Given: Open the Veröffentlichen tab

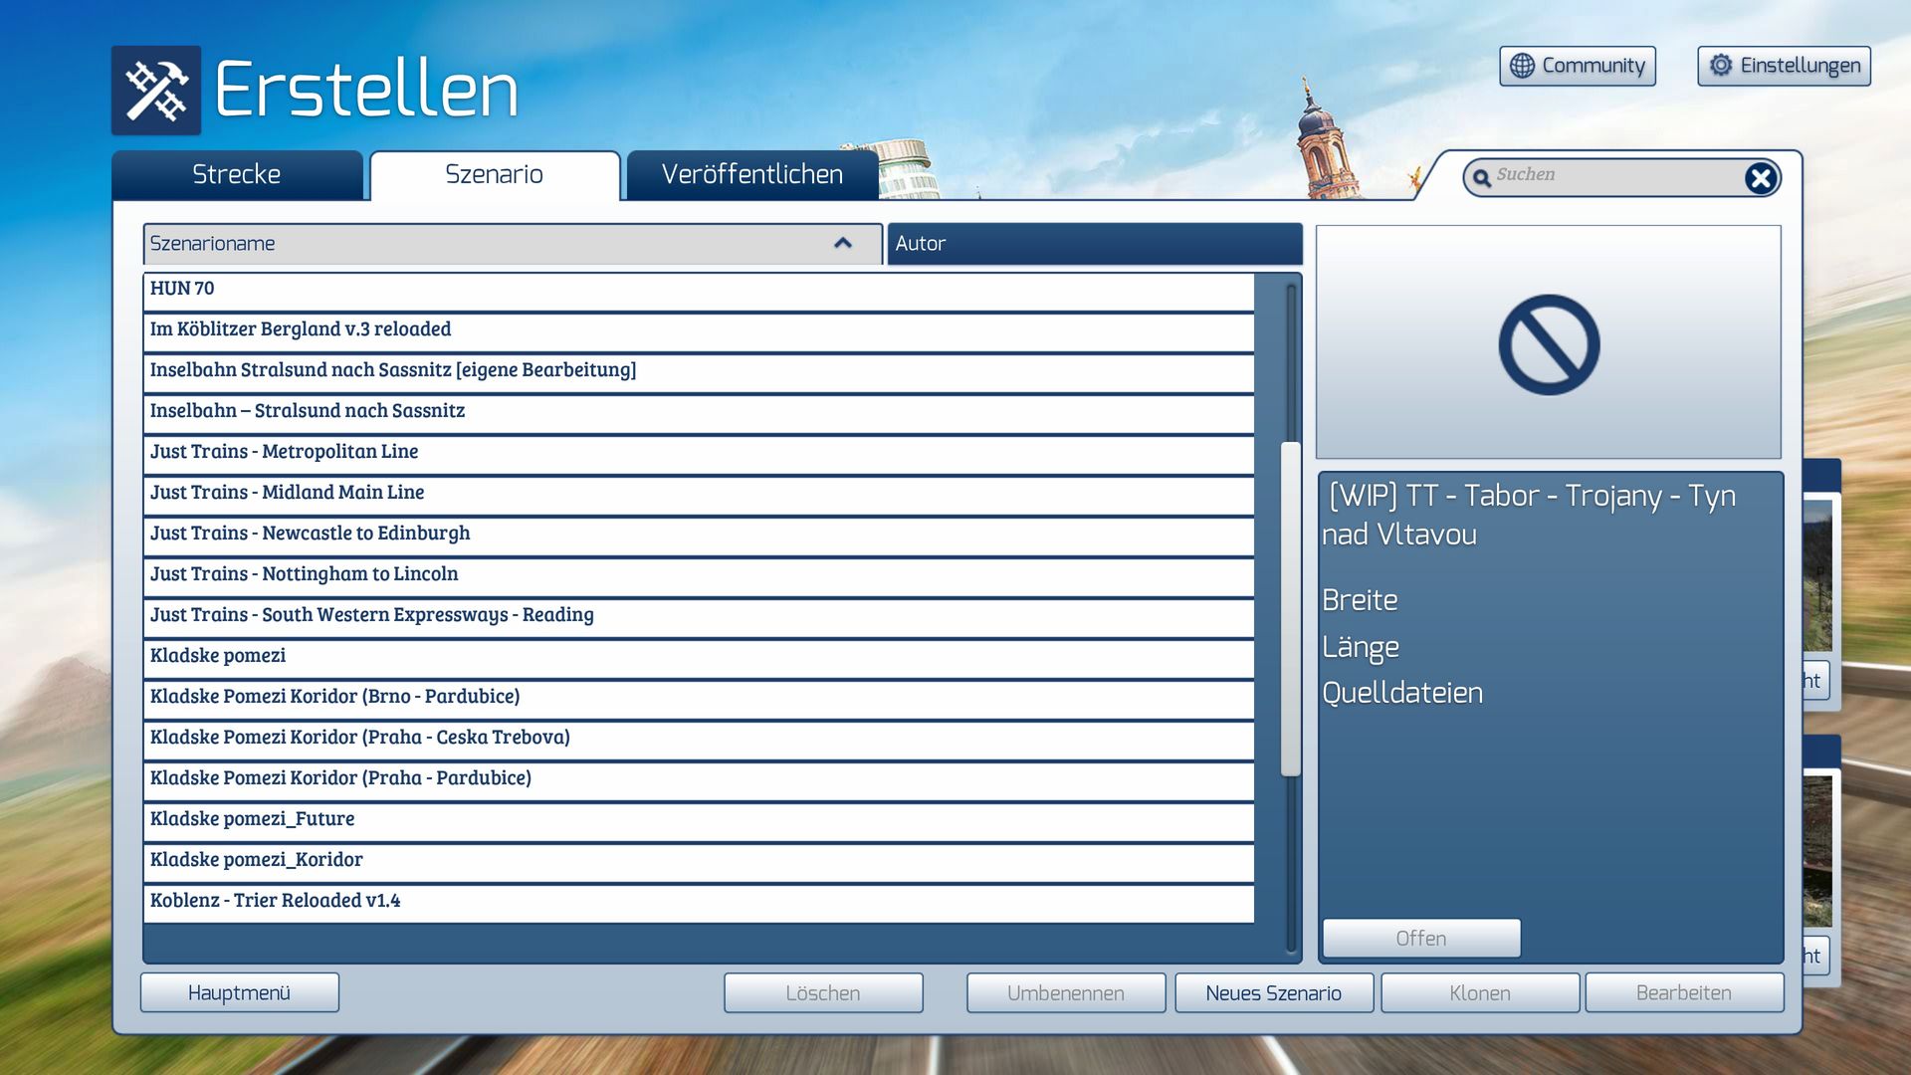Looking at the screenshot, I should [751, 175].
